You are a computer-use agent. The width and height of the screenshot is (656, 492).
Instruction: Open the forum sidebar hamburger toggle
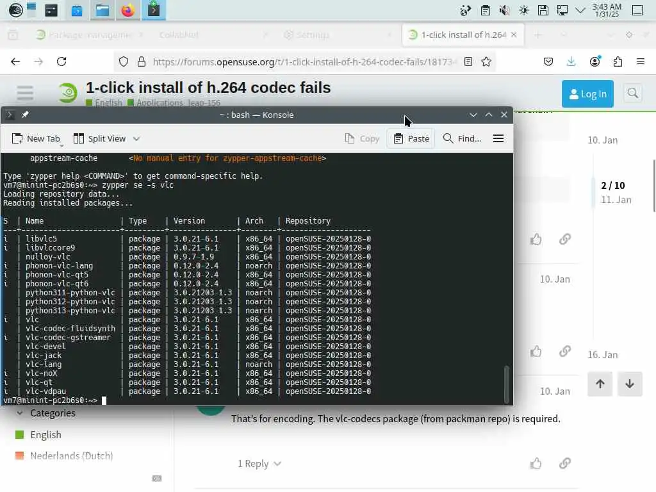[x=25, y=93]
